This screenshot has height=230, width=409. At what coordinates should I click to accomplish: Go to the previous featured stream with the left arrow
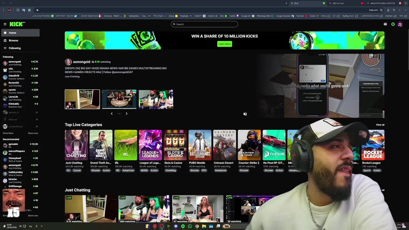coord(112,113)
